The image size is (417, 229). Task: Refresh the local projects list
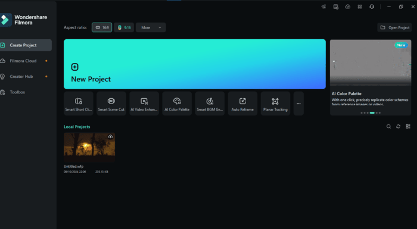(x=398, y=127)
